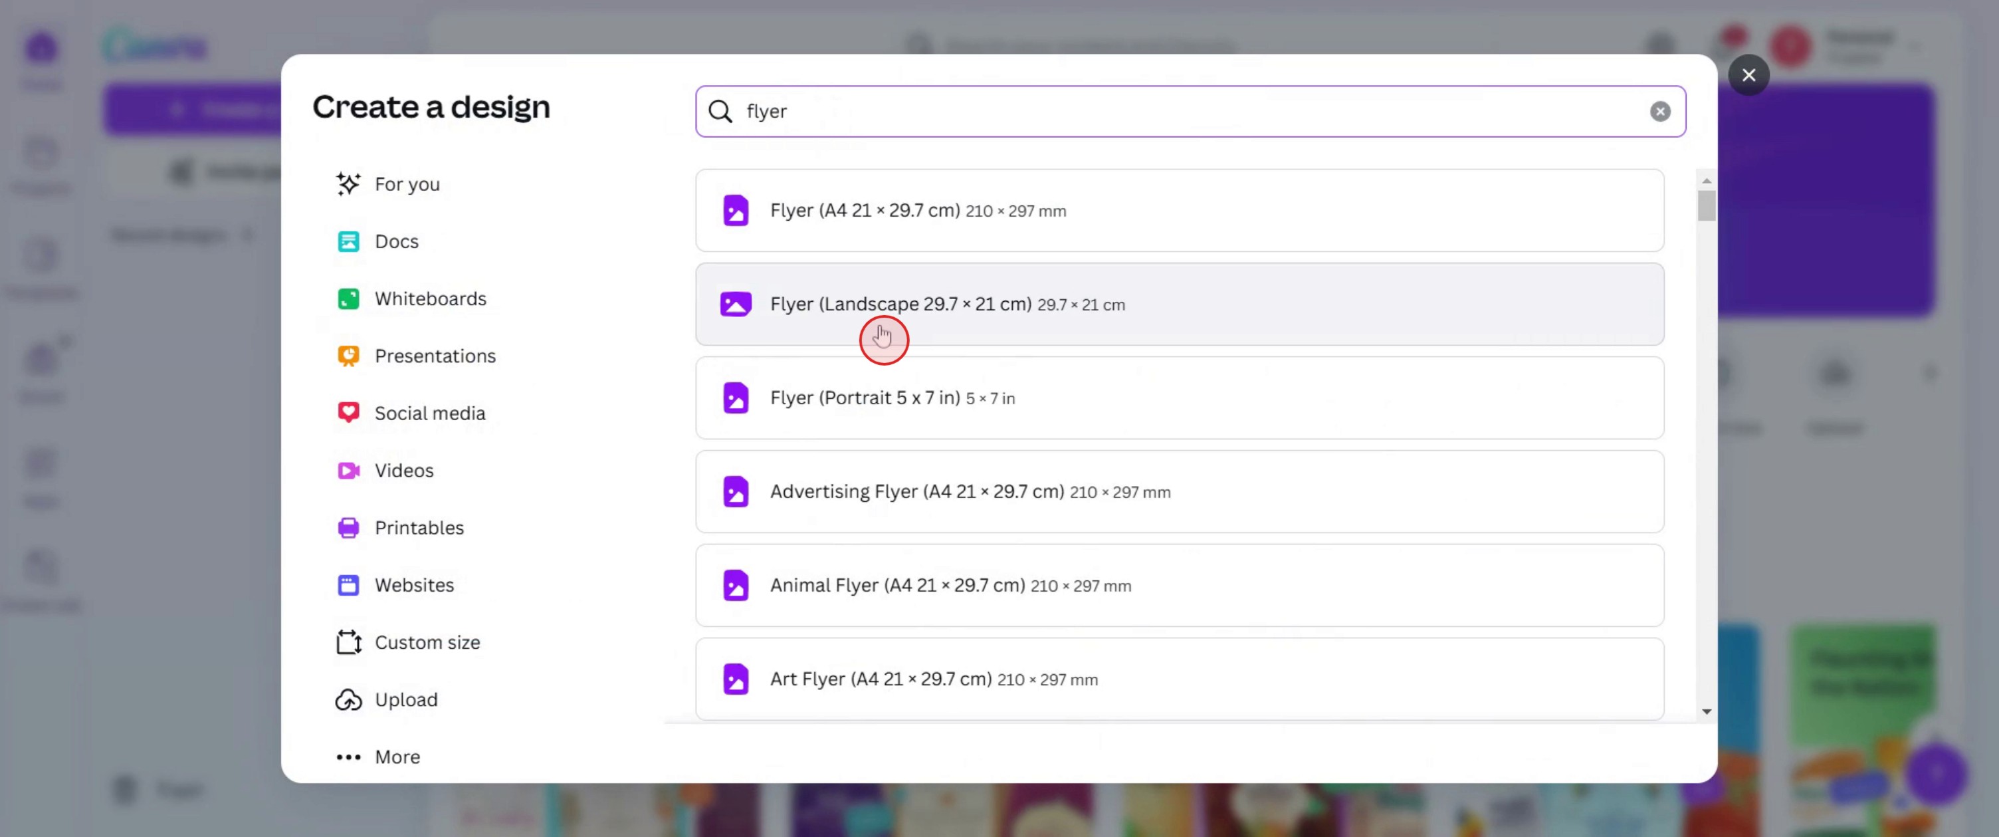Open the Custom size option

tap(426, 642)
